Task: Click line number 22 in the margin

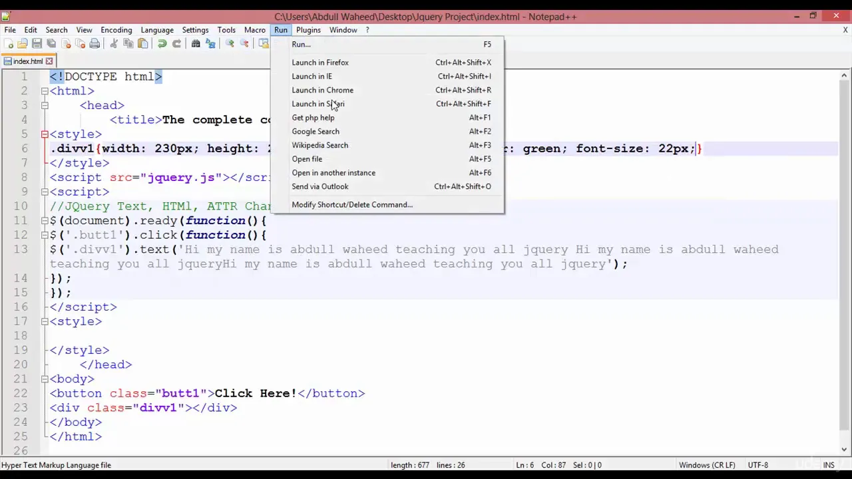Action: (x=21, y=393)
